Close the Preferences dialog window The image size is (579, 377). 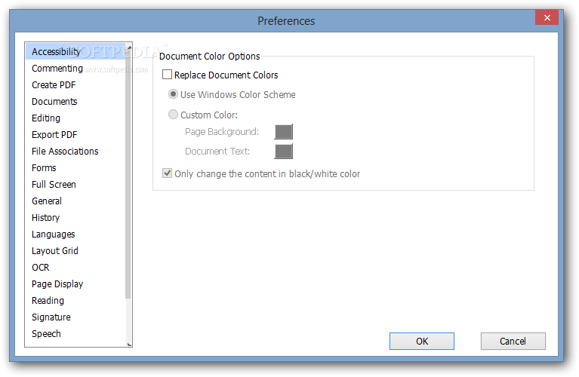pyautogui.click(x=547, y=17)
